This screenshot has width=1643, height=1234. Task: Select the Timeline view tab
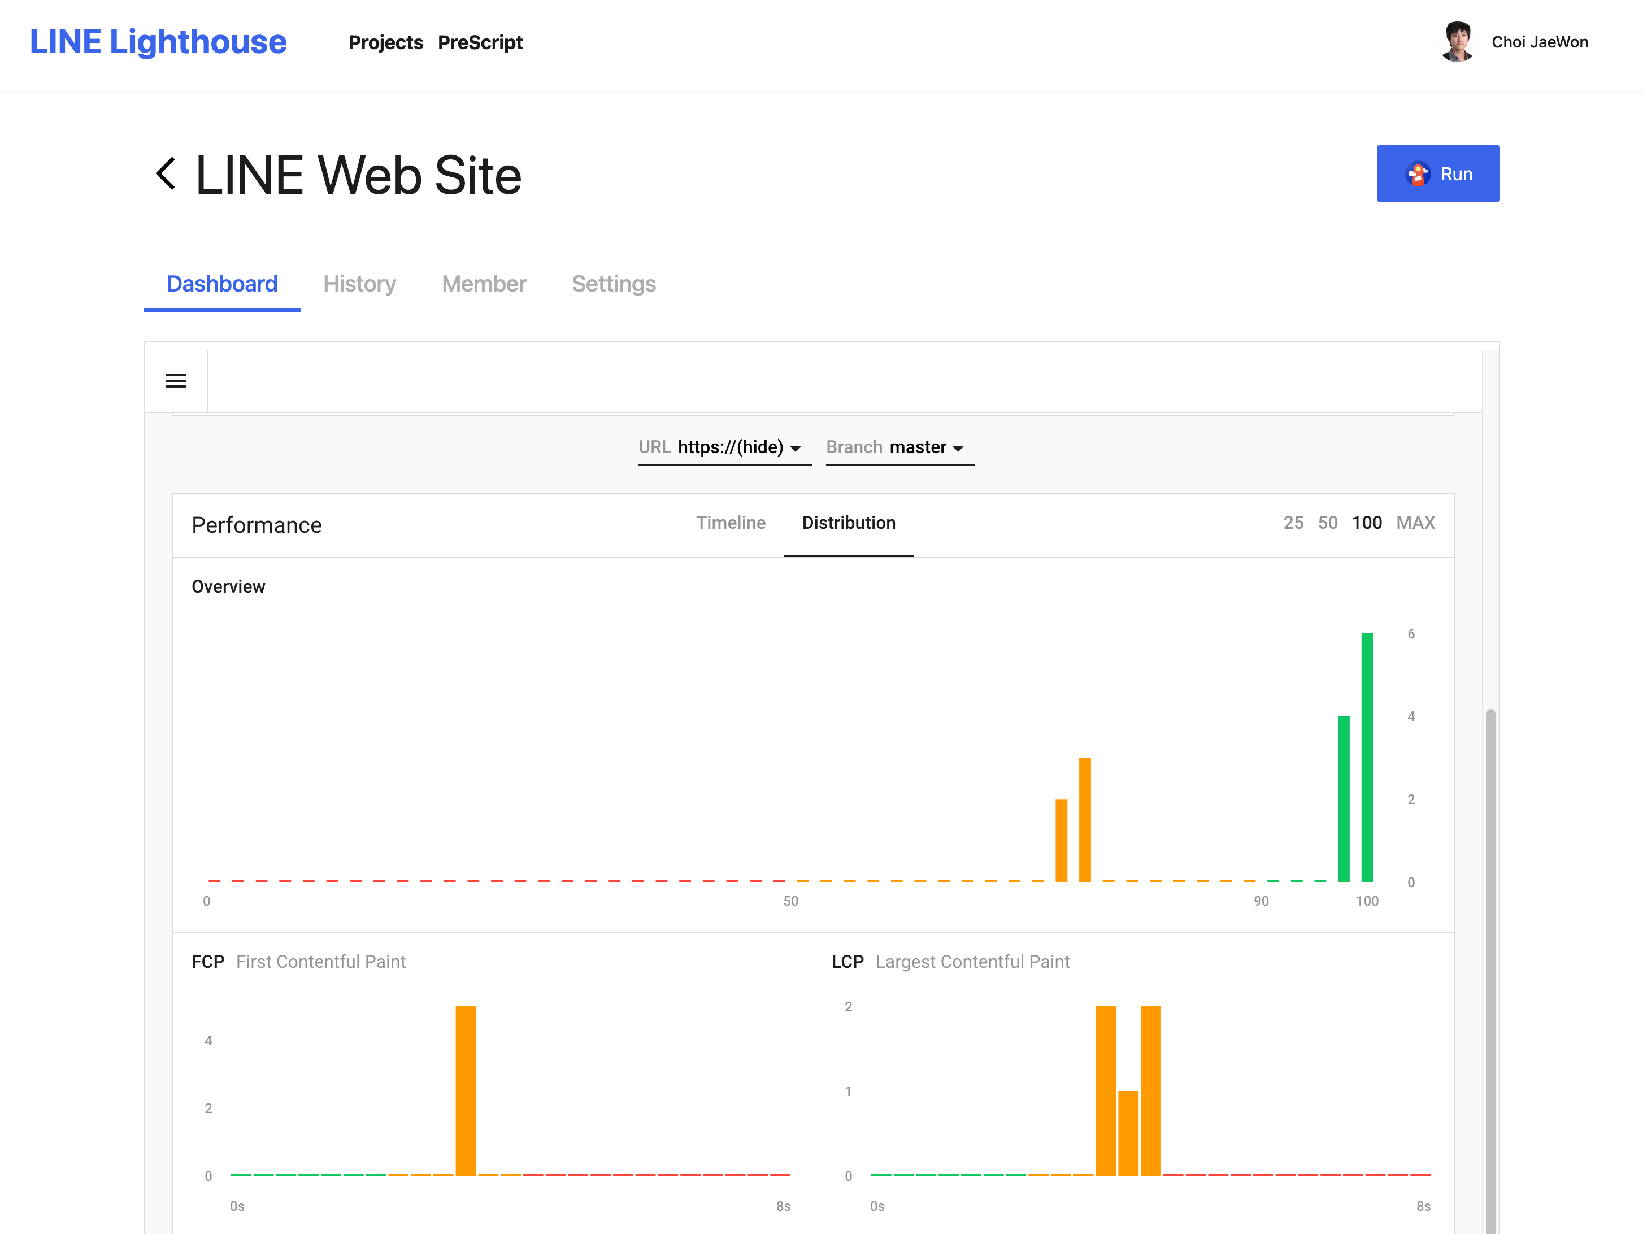730,523
